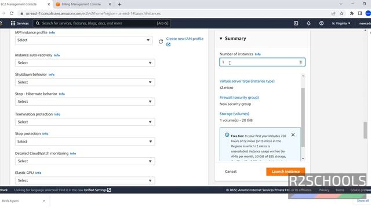Focus the AWS services search box

[102, 23]
